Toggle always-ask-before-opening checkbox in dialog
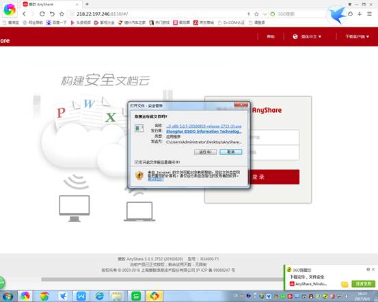The height and width of the screenshot is (302, 378). [137, 162]
